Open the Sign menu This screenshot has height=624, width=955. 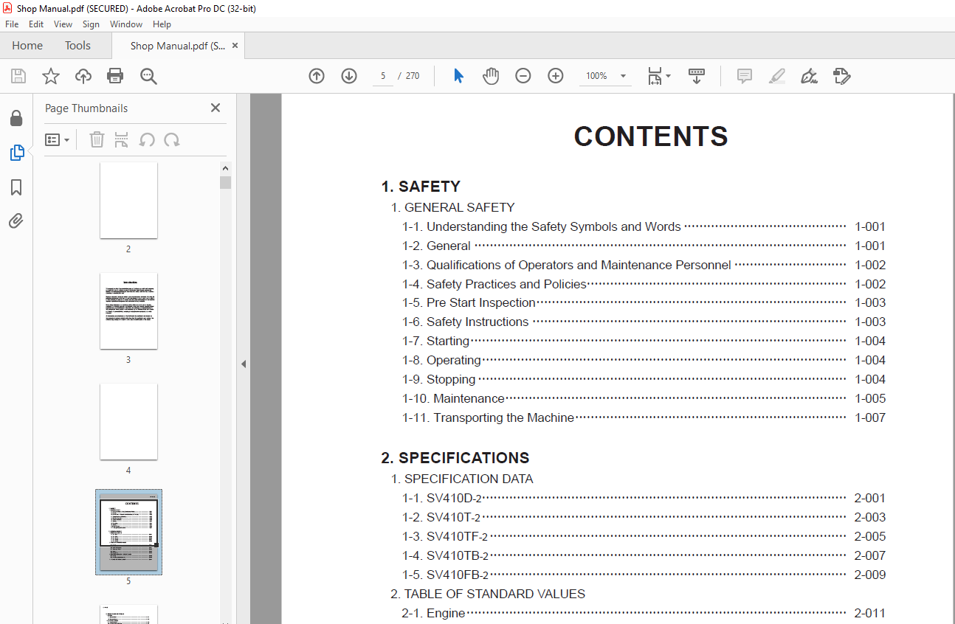click(91, 24)
